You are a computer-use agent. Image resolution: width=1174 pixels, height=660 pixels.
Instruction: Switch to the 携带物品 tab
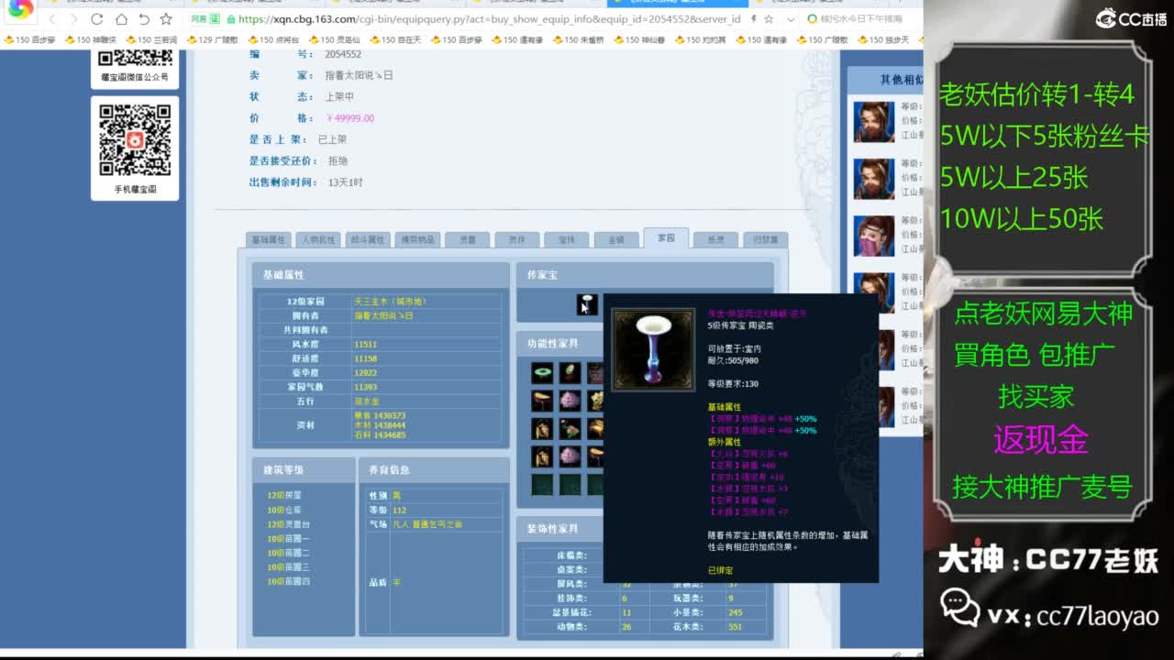[x=417, y=239]
